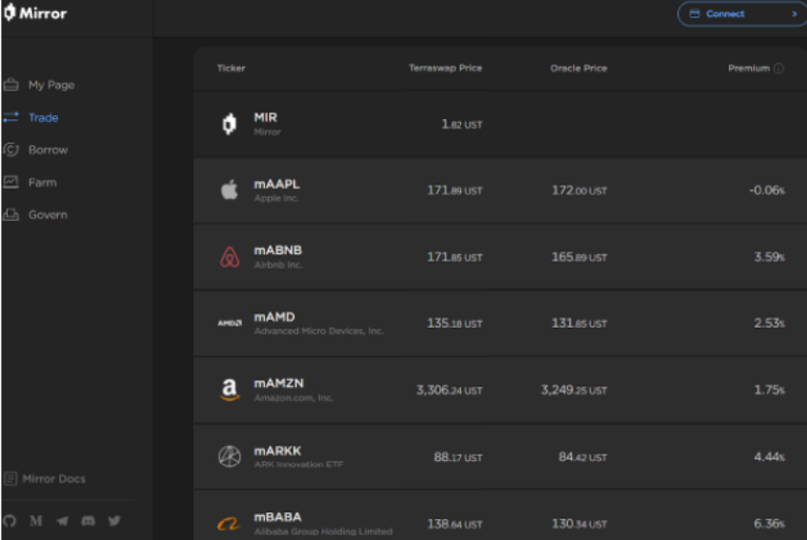The image size is (807, 540).
Task: Click Advanced Micro Devices, Inc. subtitle
Action: click(x=319, y=331)
